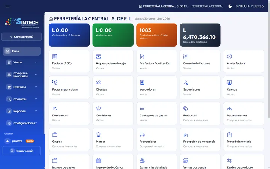Expand Compras e inventarios chevron

[36, 74]
